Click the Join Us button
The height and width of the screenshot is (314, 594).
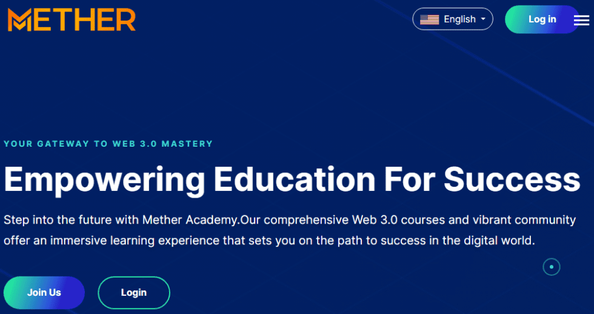pos(44,293)
